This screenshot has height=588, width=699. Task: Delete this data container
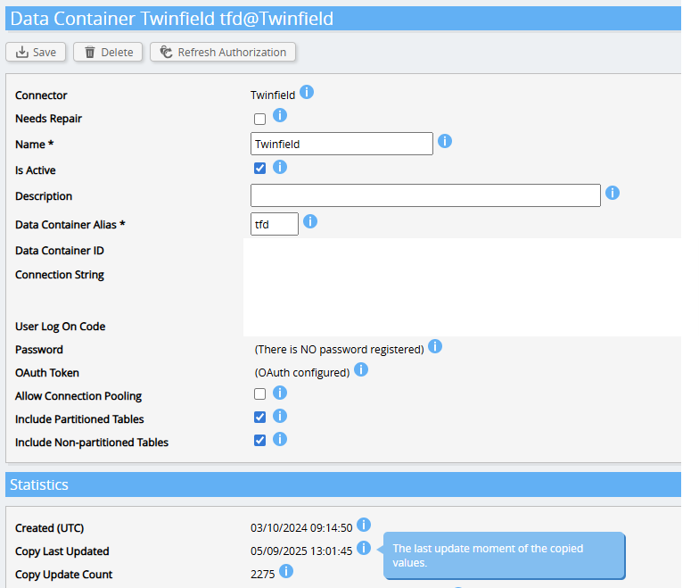click(108, 52)
